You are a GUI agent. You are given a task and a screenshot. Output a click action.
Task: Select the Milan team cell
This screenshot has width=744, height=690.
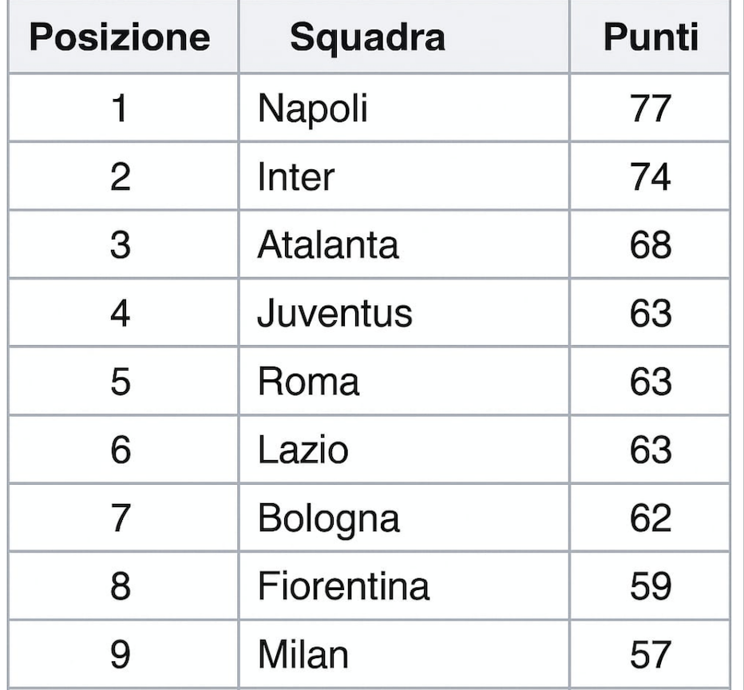(404, 654)
